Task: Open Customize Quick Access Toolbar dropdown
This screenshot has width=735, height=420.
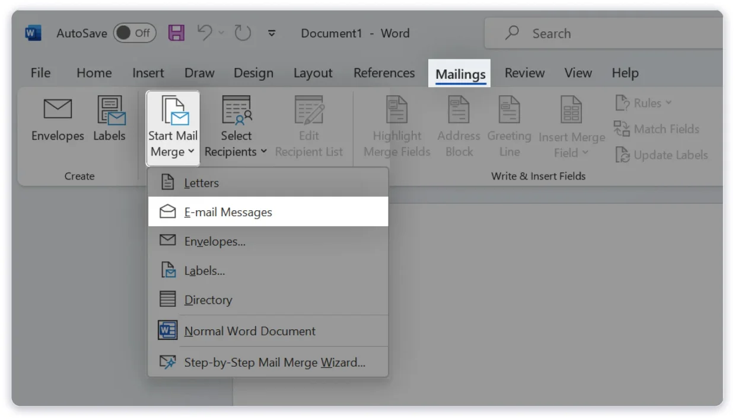Action: tap(272, 33)
